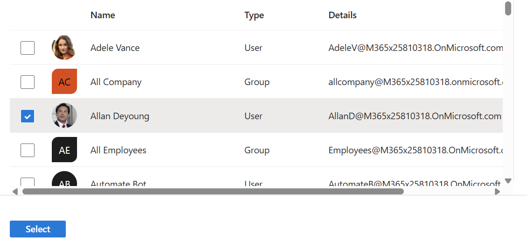Viewport: 527px width, 251px height.
Task: Uncheck the Allan Deyoung checkbox
Action: click(x=28, y=116)
